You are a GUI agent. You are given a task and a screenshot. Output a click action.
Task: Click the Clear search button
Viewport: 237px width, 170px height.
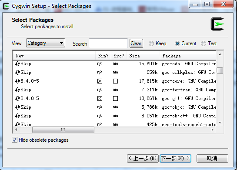pyautogui.click(x=136, y=43)
